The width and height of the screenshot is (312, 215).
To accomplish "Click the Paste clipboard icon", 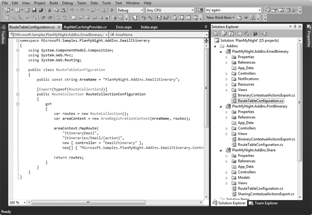I will (x=63, y=10).
